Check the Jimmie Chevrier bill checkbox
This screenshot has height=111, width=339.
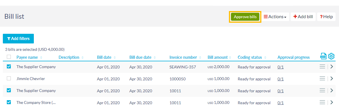[9, 79]
